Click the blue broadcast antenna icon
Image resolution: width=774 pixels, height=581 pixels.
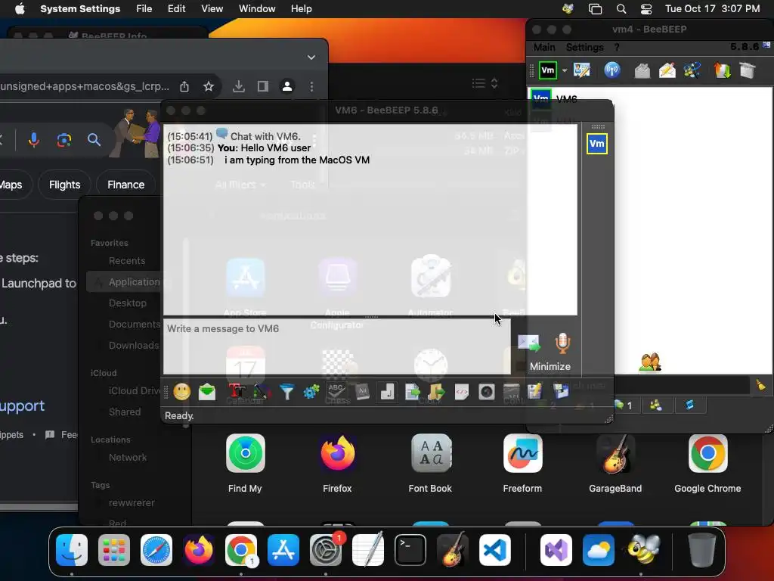[612, 70]
